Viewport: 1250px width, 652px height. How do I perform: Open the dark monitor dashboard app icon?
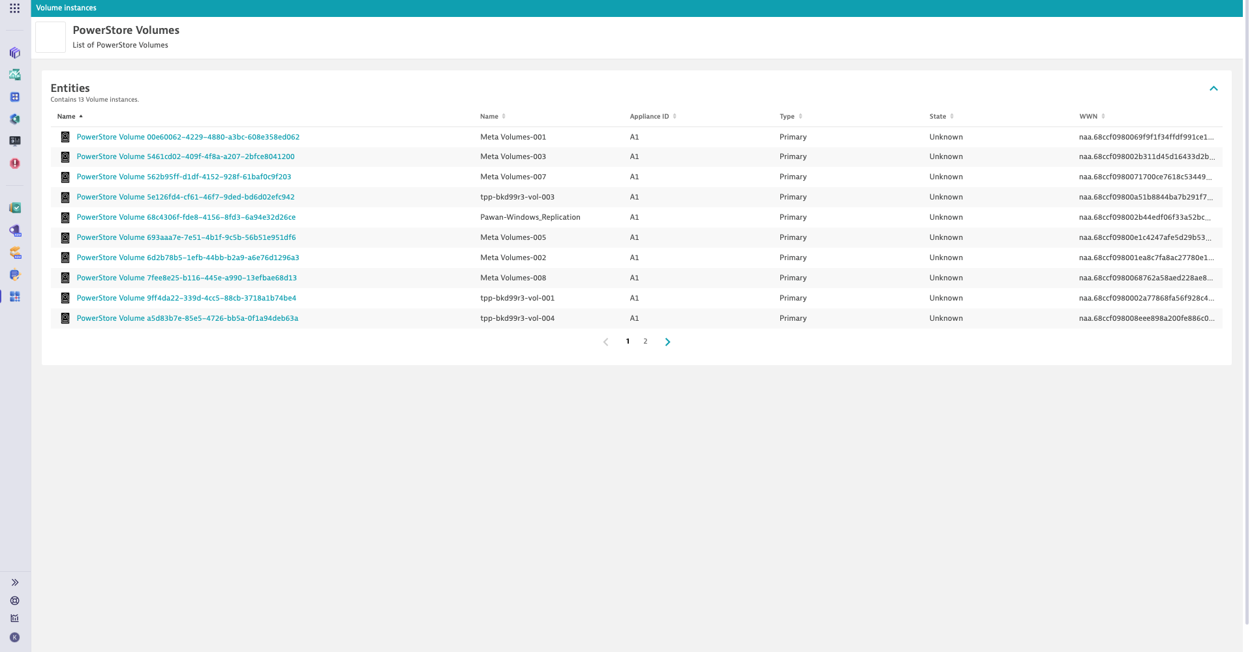coord(14,141)
